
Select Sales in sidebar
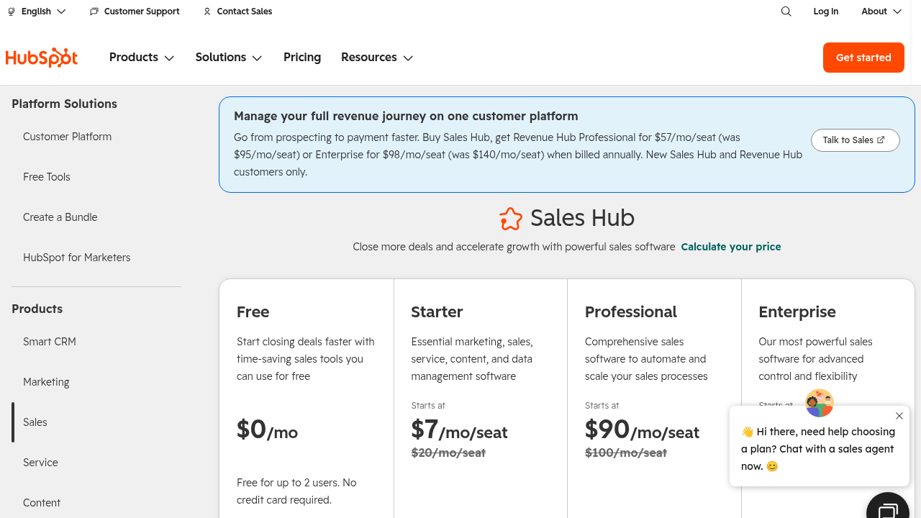(35, 422)
